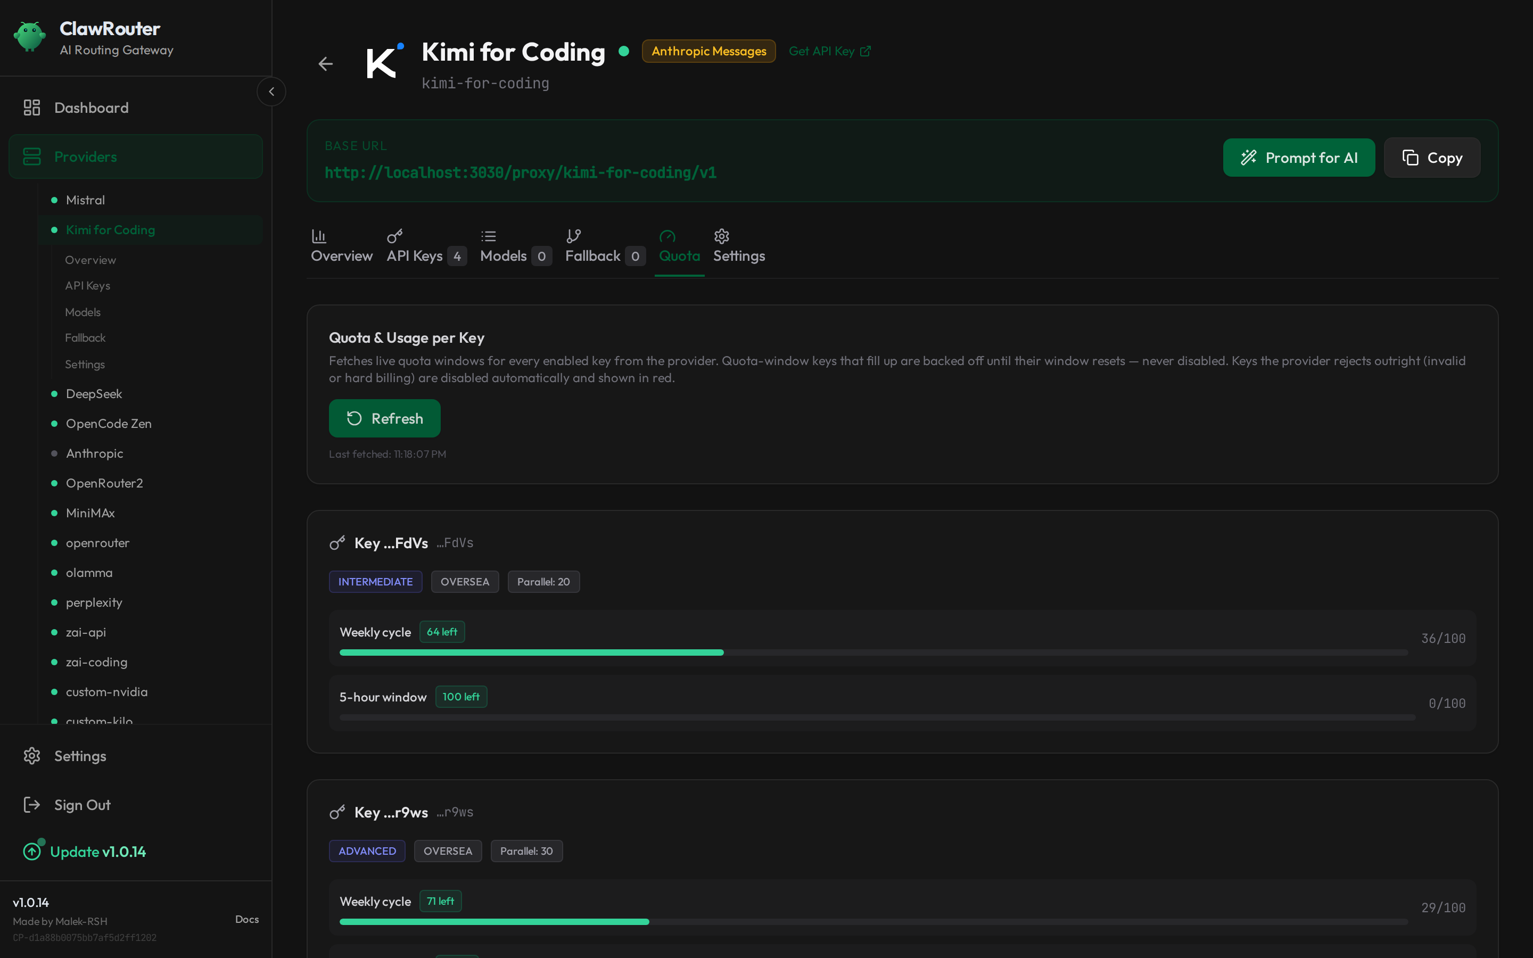Switch to the Overview tab
1533x958 pixels.
(x=341, y=246)
